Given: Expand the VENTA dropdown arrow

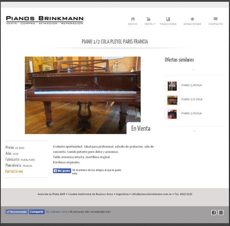Looking at the screenshot, I should [x=154, y=24].
